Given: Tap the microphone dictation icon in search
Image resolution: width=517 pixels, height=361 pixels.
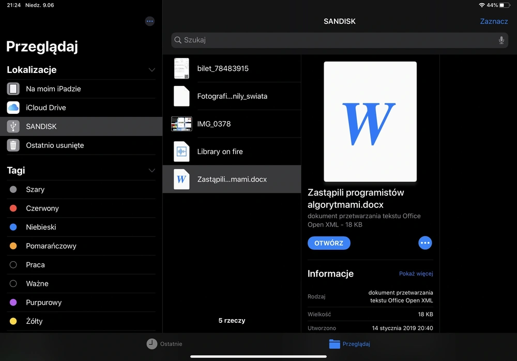Looking at the screenshot, I should tap(501, 40).
